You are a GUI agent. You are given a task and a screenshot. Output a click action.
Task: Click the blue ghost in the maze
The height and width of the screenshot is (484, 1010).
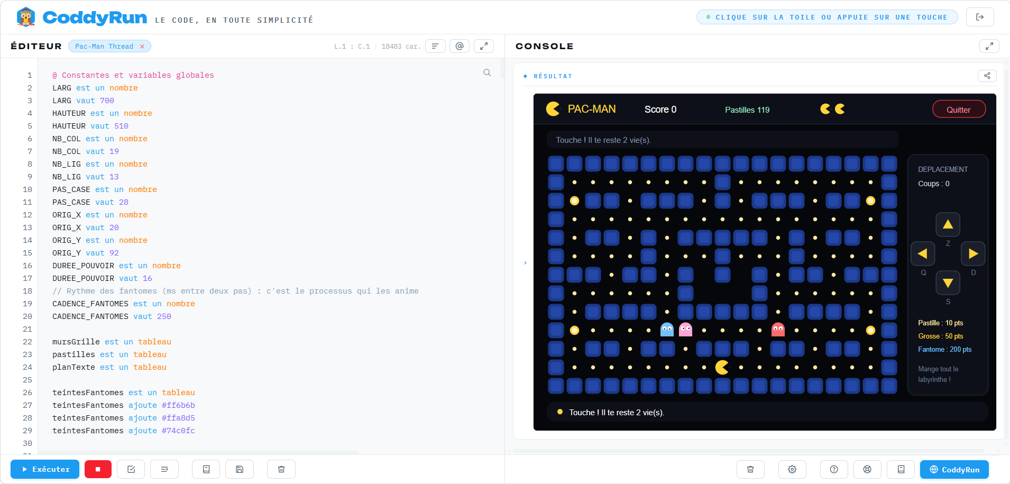pos(667,330)
